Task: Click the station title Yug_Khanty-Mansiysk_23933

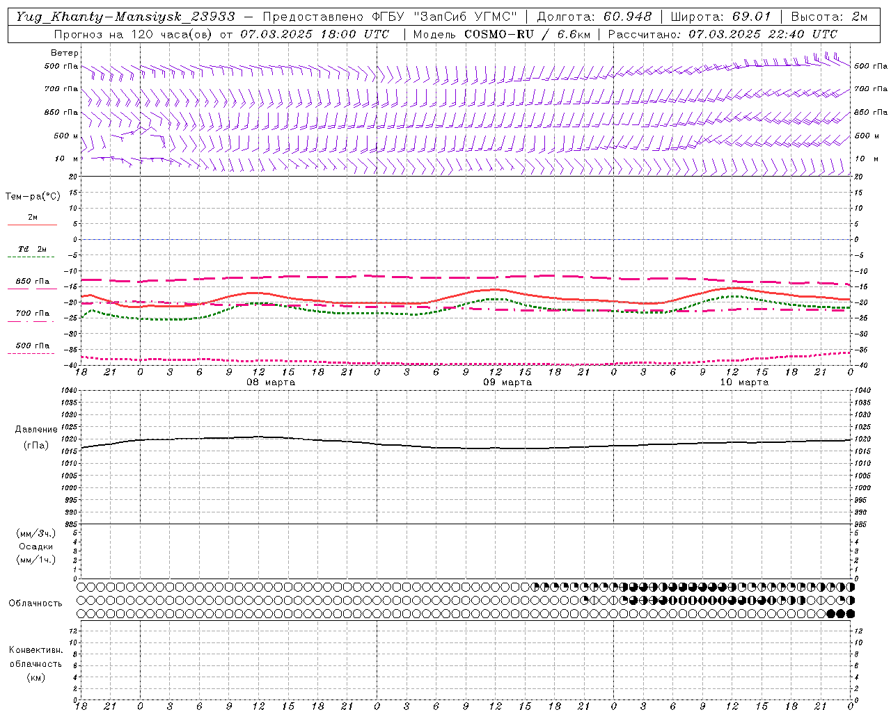Action: [x=125, y=17]
